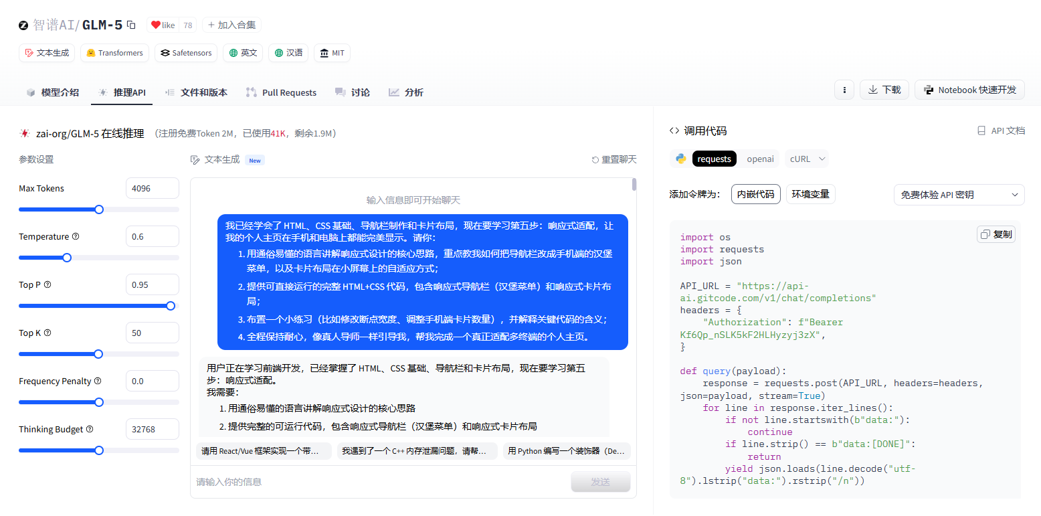
Task: Click the Top P slider handle
Action: pos(171,306)
